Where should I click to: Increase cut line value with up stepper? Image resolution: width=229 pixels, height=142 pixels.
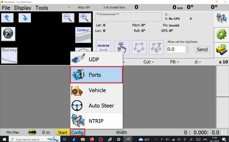[x=187, y=47]
